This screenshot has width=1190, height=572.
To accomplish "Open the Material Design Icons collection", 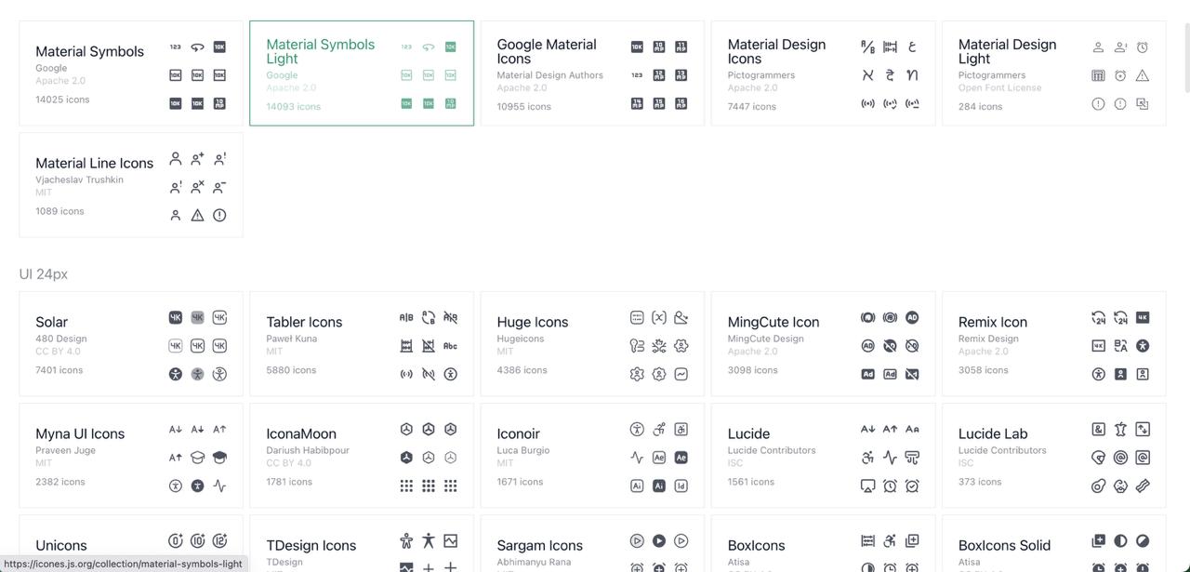I will point(823,73).
